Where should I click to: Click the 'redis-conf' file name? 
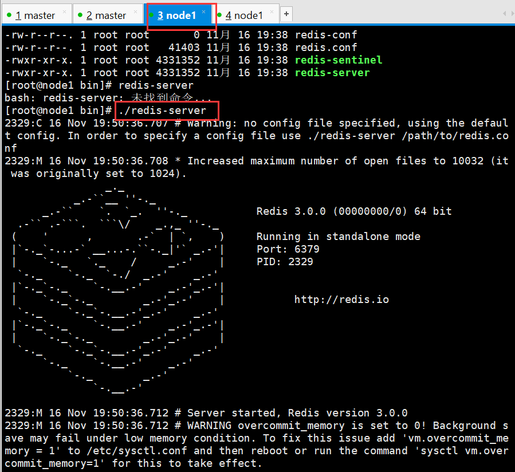[x=326, y=35]
